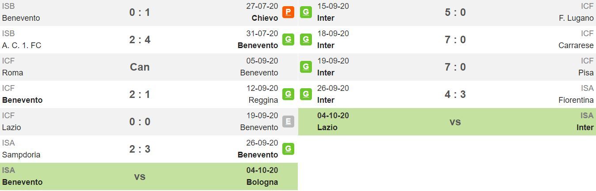This screenshot has height=191, width=596.
Task: Click the Fiorentina team name
Action: pyautogui.click(x=576, y=100)
